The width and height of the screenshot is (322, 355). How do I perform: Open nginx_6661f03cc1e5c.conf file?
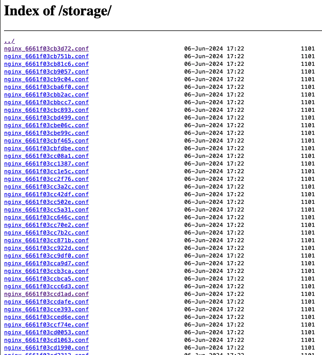tap(46, 171)
